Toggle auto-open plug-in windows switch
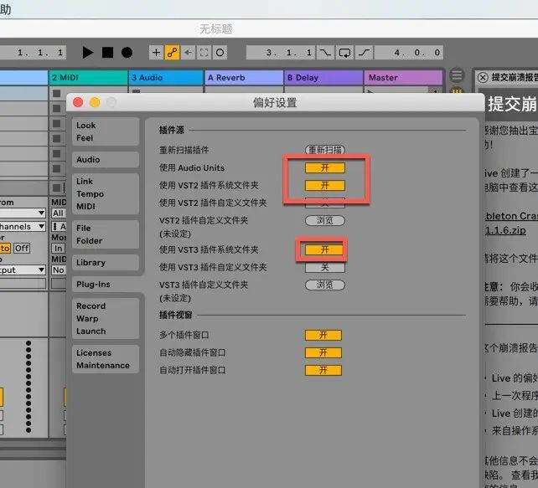The height and width of the screenshot is (488, 538). pos(323,370)
